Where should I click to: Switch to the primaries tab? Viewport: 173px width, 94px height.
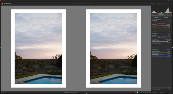(166, 18)
